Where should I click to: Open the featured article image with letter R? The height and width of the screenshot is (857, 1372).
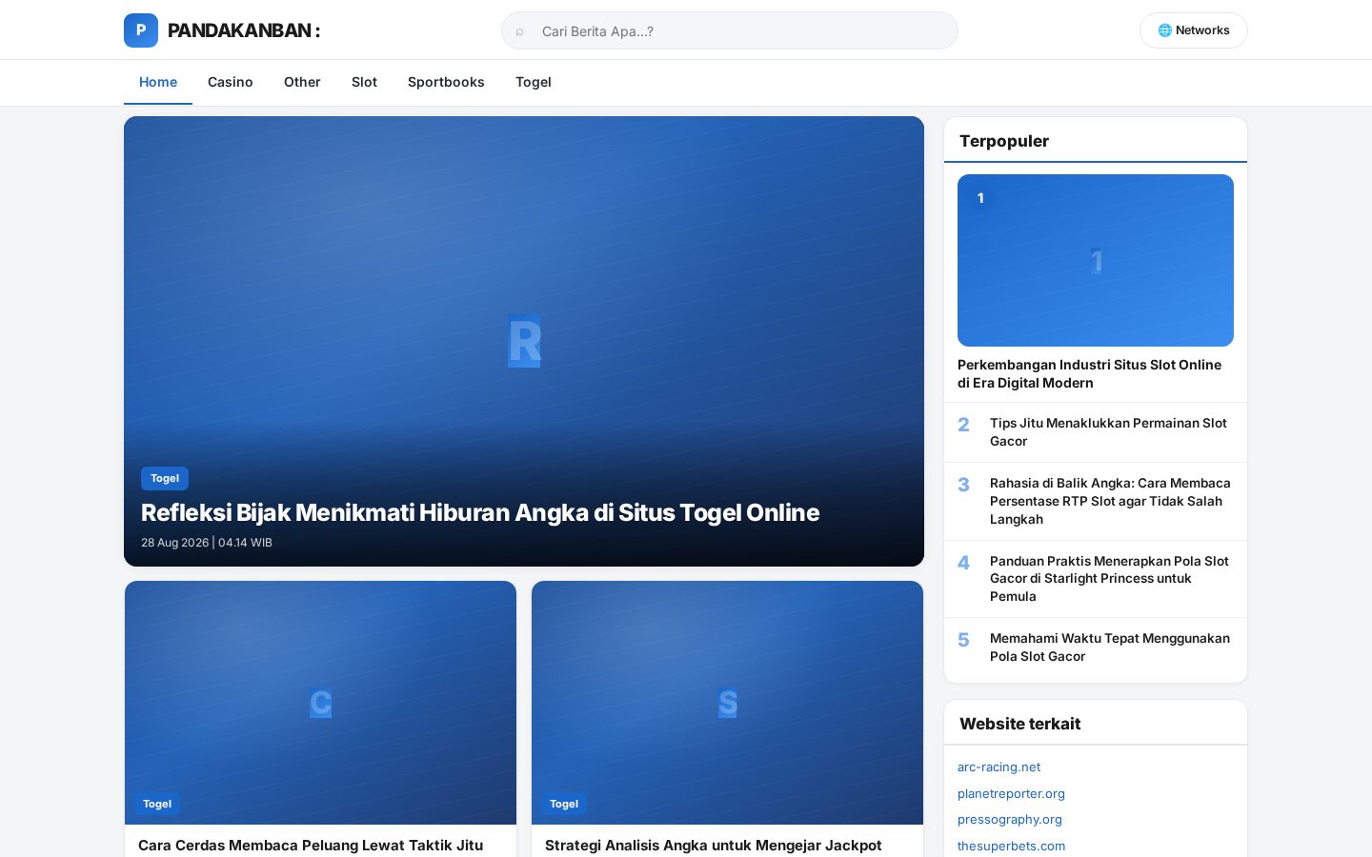tap(524, 341)
